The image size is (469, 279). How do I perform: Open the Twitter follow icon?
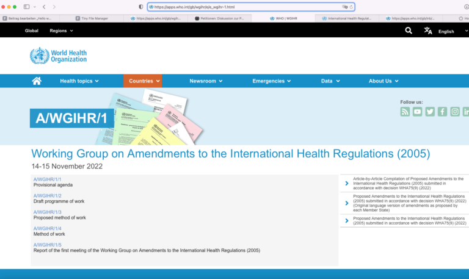point(430,112)
